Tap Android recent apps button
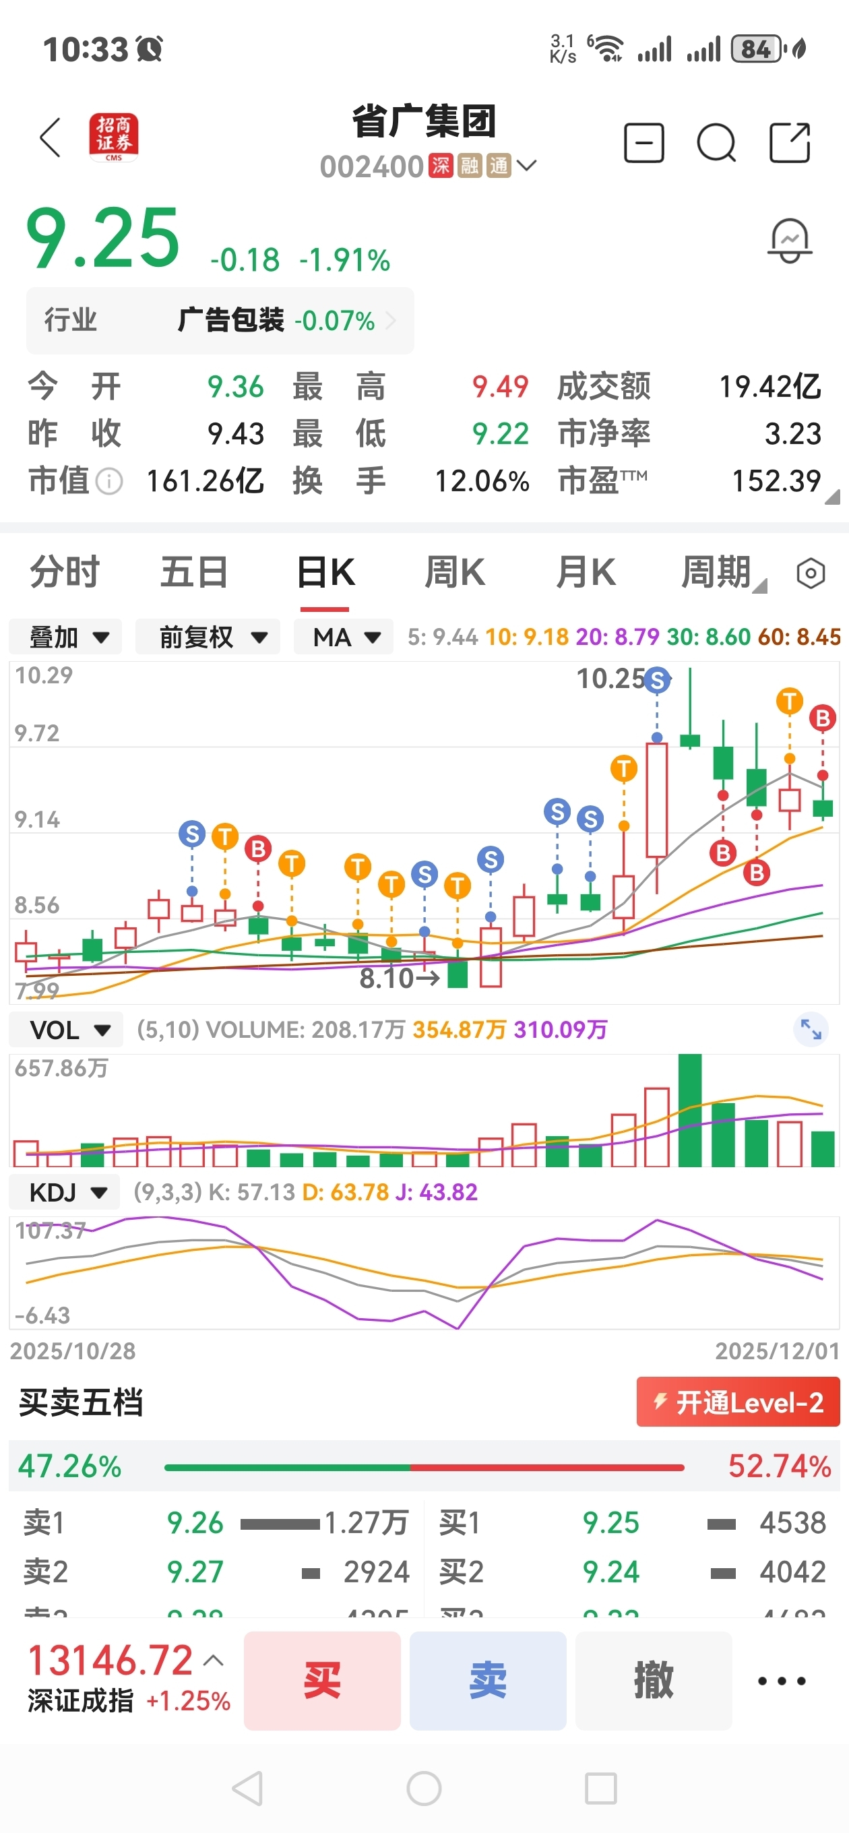The height and width of the screenshot is (1833, 849). pos(600,1789)
